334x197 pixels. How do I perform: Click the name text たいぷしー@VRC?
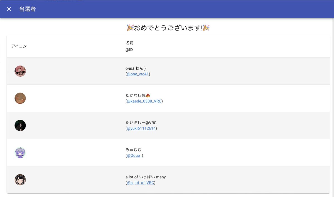coord(141,123)
